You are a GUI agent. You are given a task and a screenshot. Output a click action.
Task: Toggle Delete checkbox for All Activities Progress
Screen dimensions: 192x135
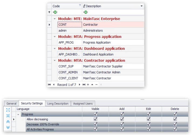[175, 129]
